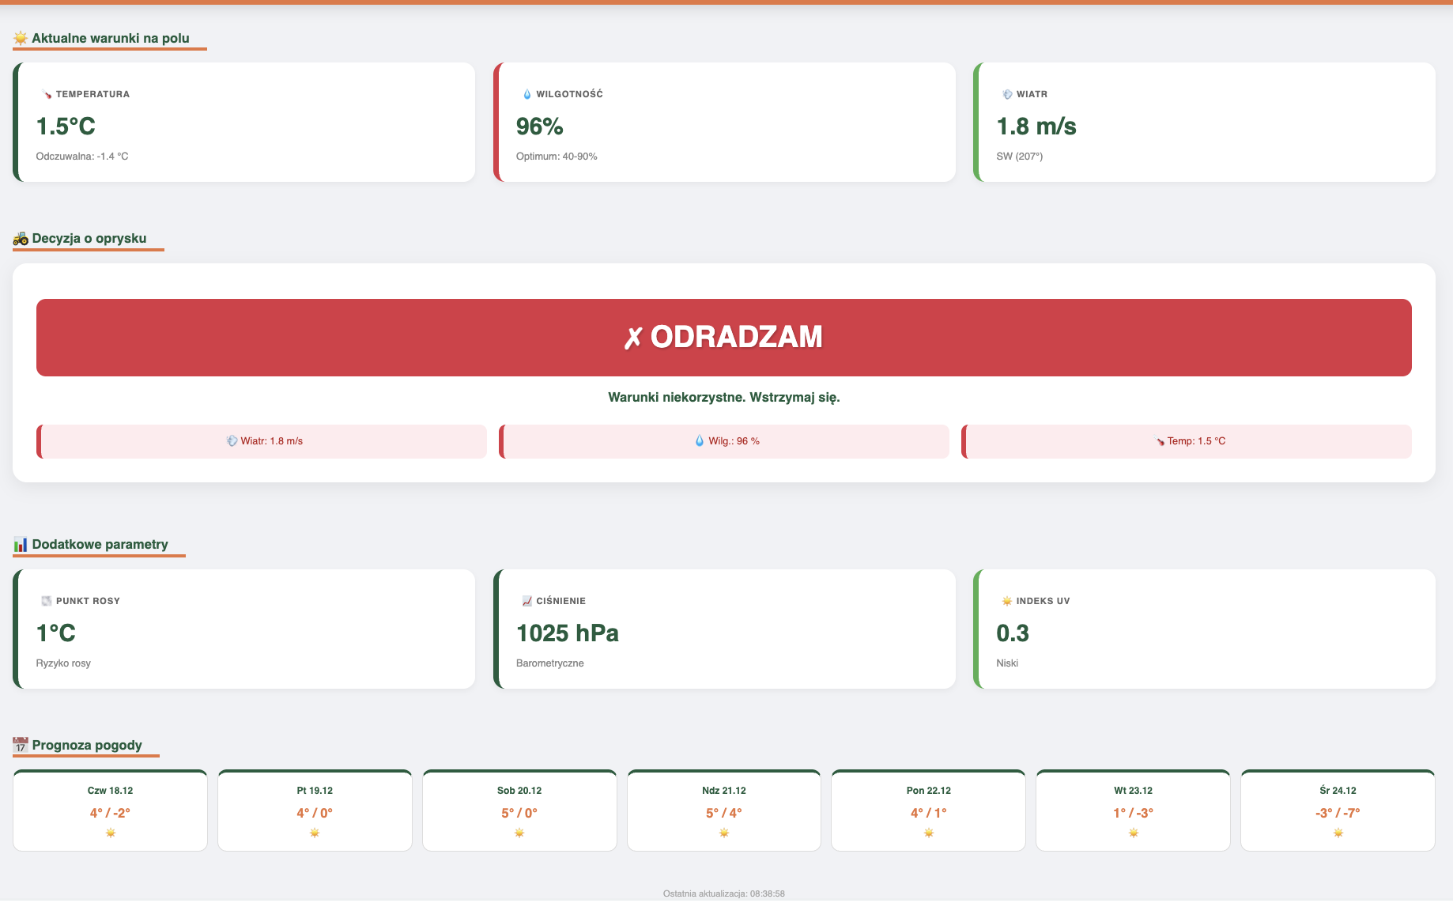Click the red ODRADZAM decision banner
The image size is (1453, 903).
click(x=723, y=338)
